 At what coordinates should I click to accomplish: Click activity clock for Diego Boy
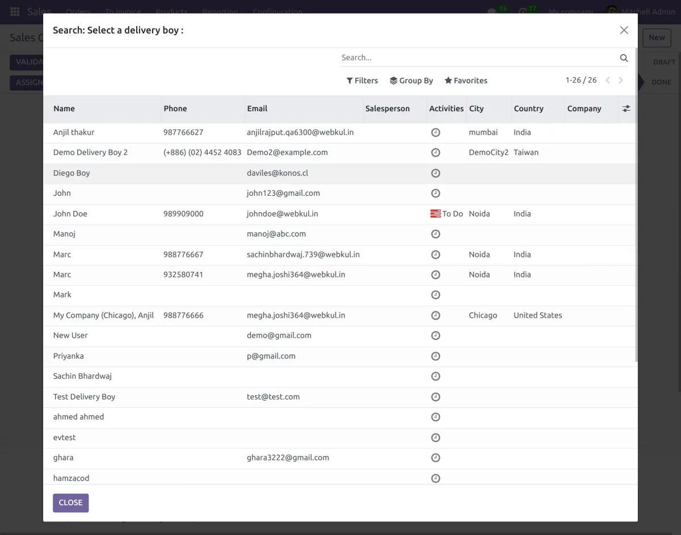click(x=435, y=173)
